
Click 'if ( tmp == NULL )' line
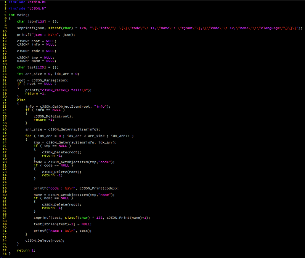(x=52, y=146)
